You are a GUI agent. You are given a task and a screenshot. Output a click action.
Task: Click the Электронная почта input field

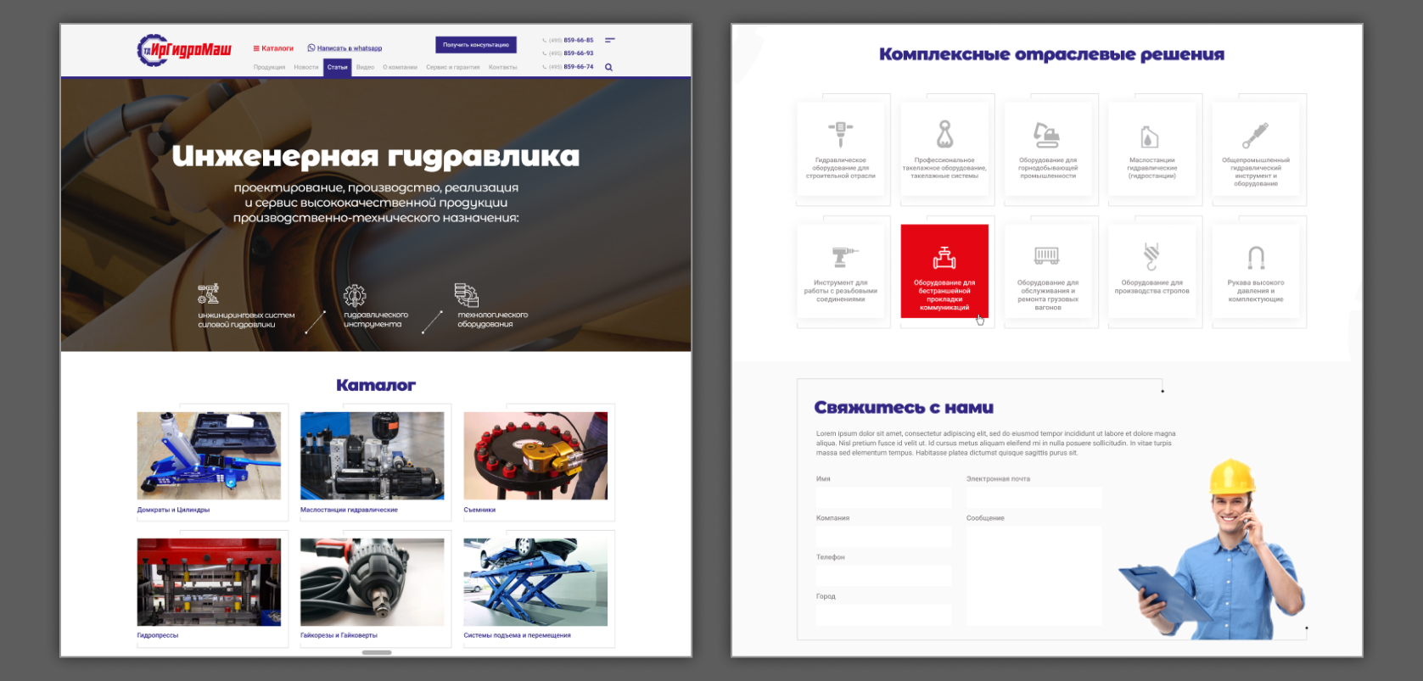[x=1034, y=497]
